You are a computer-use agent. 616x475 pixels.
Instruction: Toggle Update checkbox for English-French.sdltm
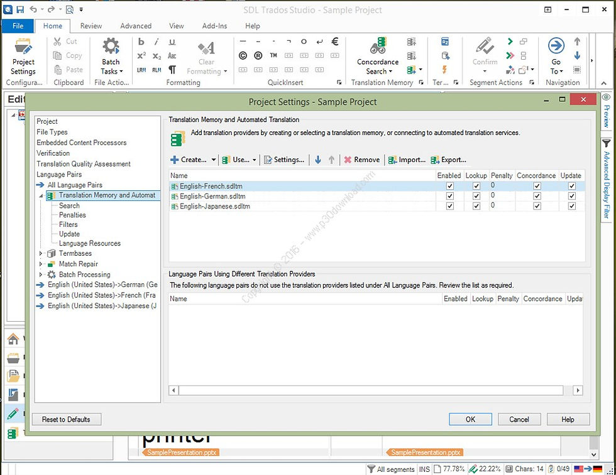[x=572, y=186]
